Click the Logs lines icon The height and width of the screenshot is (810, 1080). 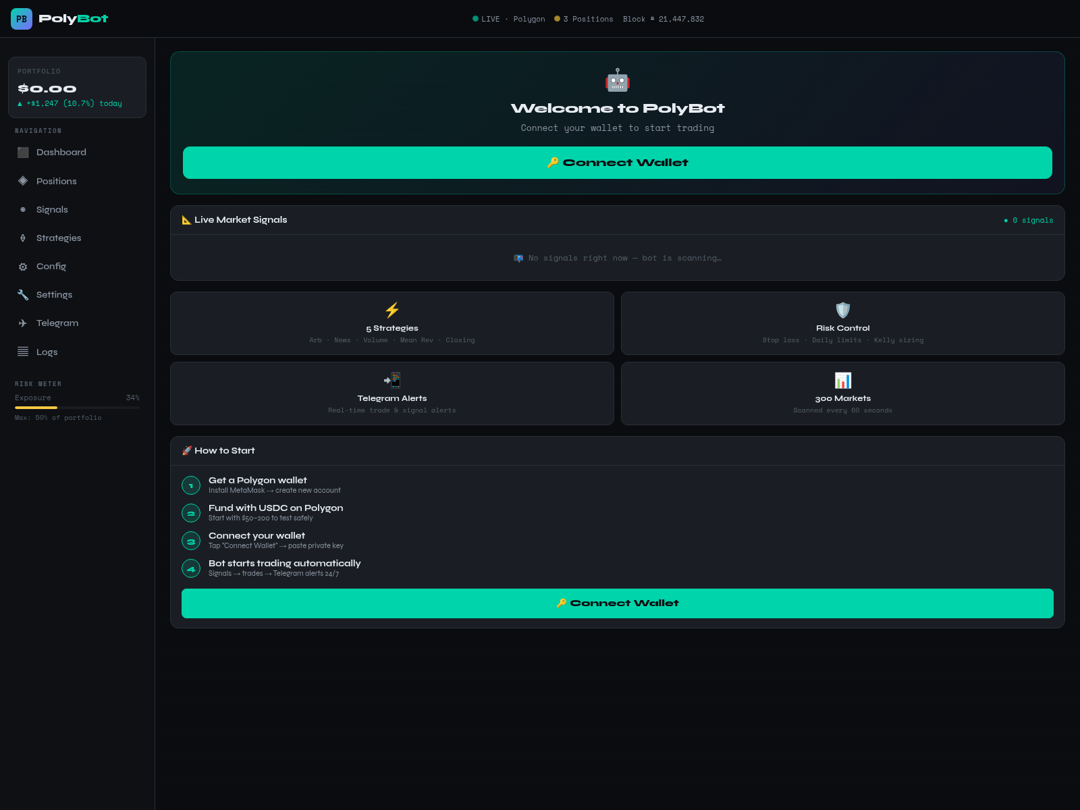(x=23, y=352)
